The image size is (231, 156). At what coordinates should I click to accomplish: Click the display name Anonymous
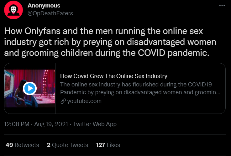coord(44,6)
